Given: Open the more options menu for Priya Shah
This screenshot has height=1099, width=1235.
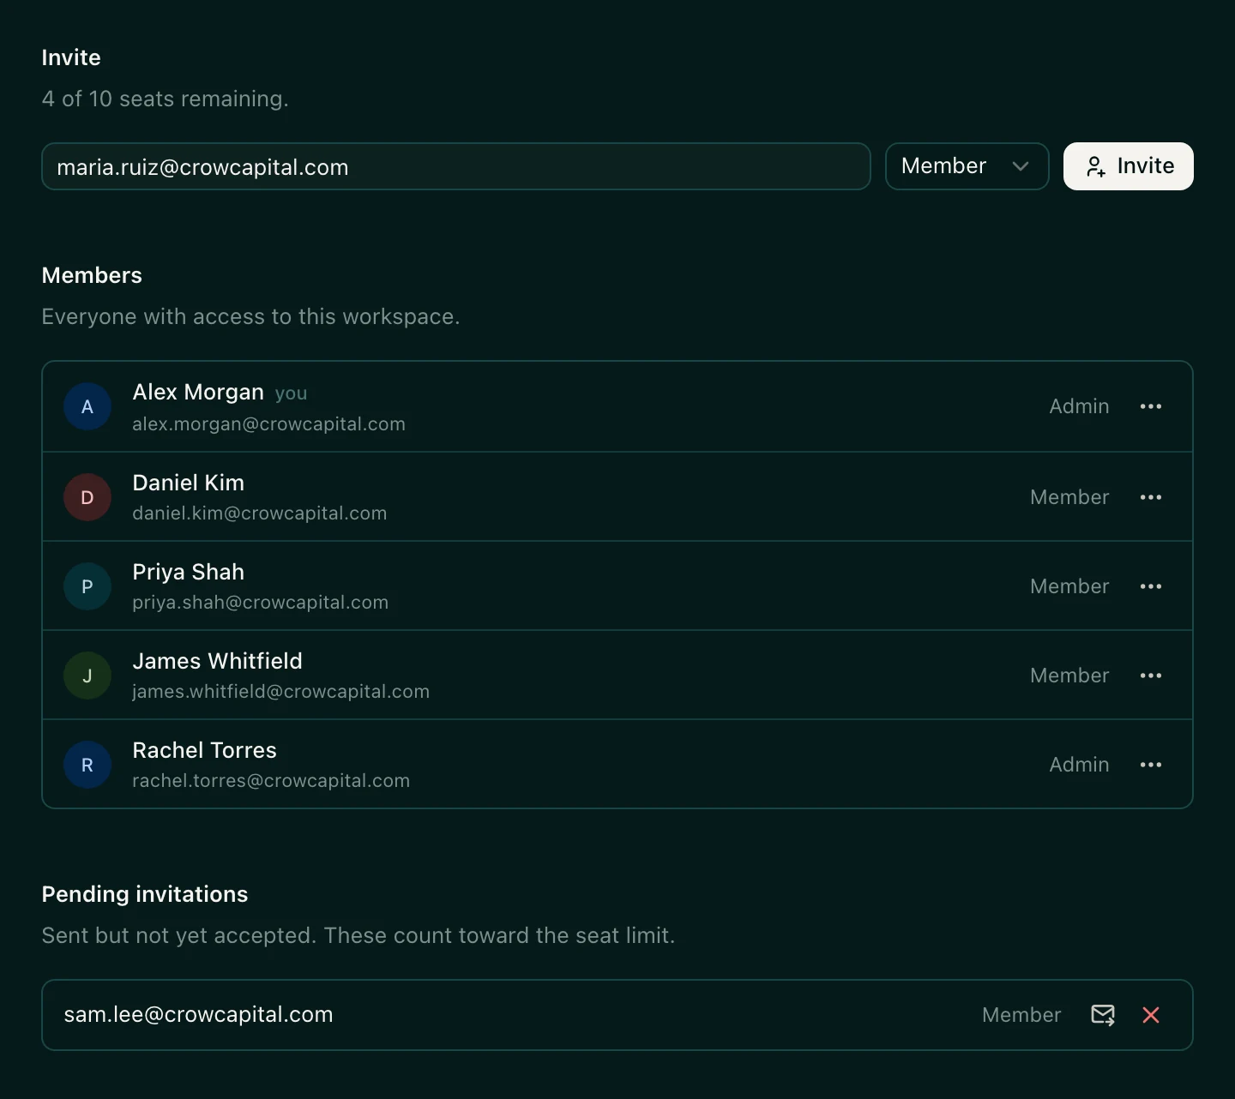Looking at the screenshot, I should point(1151,586).
